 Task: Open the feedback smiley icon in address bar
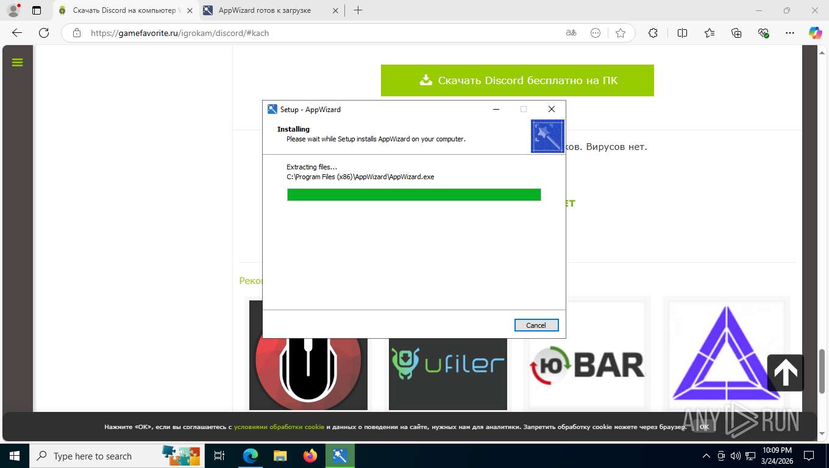[596, 33]
